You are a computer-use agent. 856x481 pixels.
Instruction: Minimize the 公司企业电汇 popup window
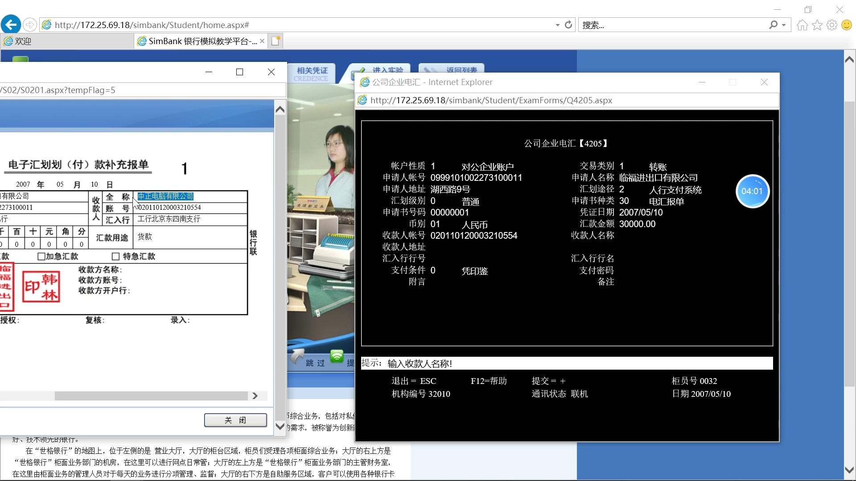pyautogui.click(x=702, y=82)
